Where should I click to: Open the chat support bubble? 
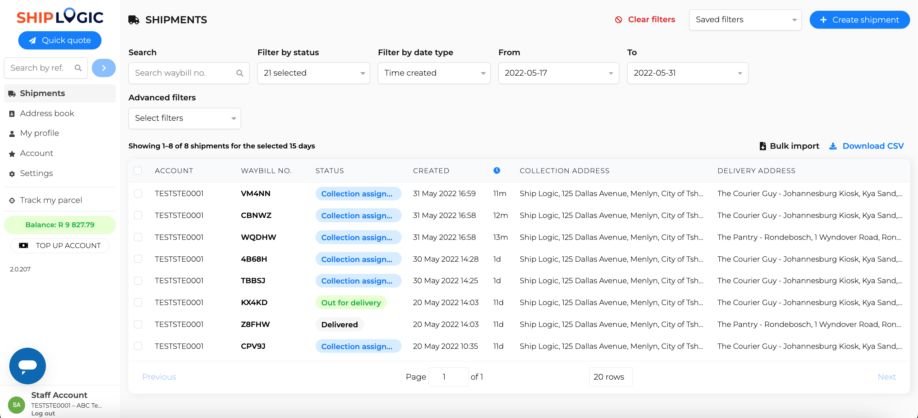(x=28, y=366)
